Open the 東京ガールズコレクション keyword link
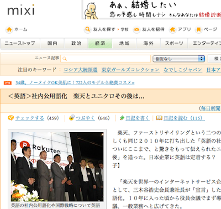The width and height of the screenshot is (221, 209). (x=130, y=70)
